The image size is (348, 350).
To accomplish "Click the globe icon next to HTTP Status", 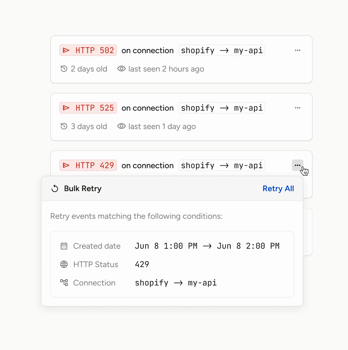I will [x=64, y=264].
